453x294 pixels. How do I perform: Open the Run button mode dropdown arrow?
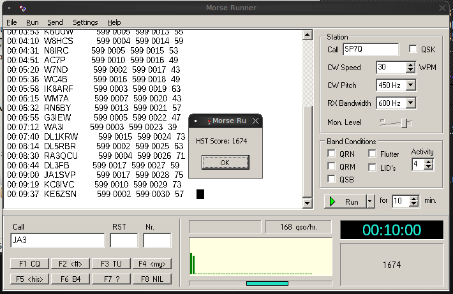point(370,202)
